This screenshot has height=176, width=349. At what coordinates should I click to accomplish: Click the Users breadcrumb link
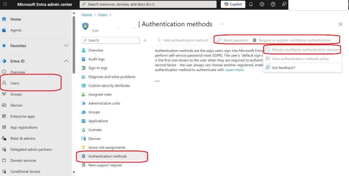pos(103,15)
